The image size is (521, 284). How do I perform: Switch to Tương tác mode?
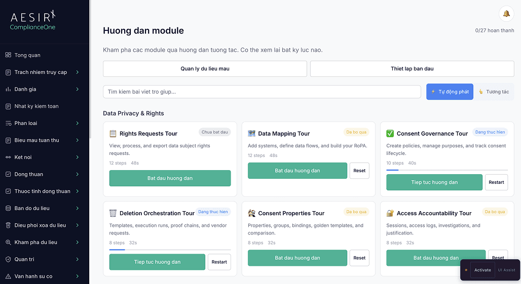pyautogui.click(x=494, y=92)
